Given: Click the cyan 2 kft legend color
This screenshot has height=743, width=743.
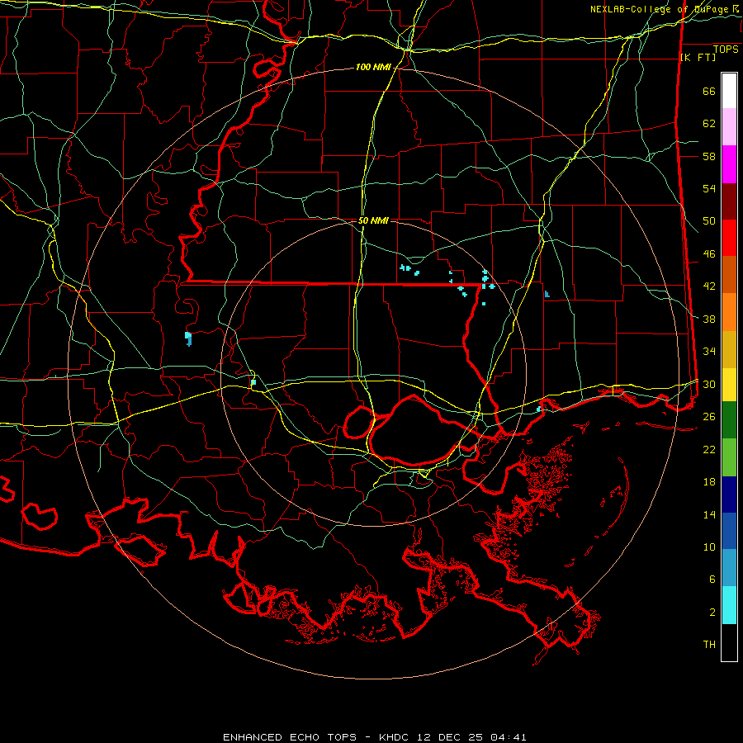Looking at the screenshot, I should [x=729, y=605].
